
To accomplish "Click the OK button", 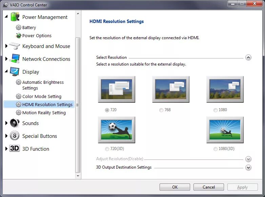I will 175,187.
